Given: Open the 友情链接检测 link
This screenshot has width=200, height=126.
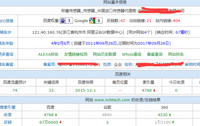Looking at the screenshot, I should pos(76,54).
